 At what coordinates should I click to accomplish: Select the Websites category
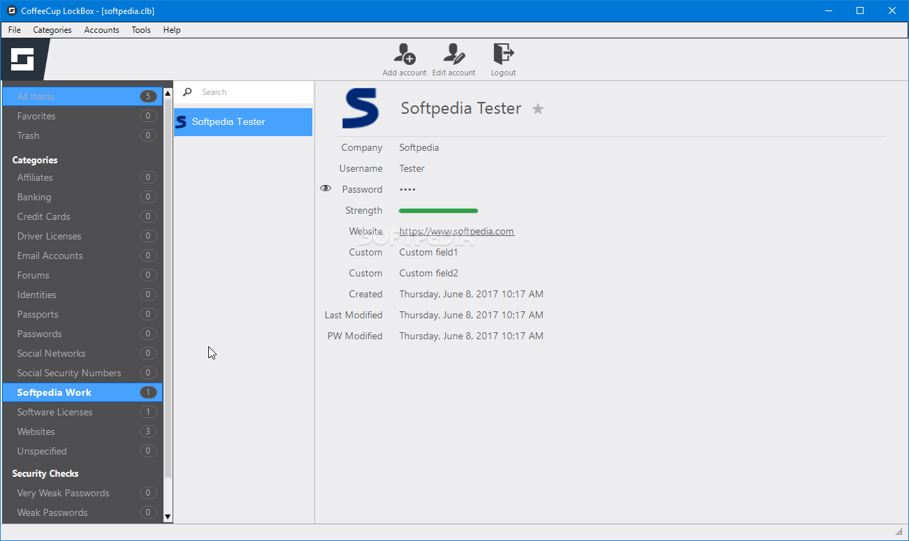tap(82, 431)
